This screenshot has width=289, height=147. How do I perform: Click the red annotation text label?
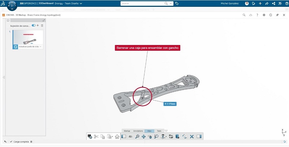pos(147,48)
